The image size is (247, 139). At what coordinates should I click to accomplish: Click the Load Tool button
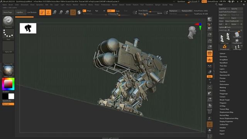tap(225, 8)
